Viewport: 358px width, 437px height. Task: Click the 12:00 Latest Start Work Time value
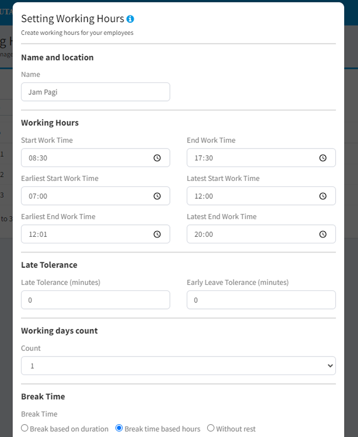204,196
